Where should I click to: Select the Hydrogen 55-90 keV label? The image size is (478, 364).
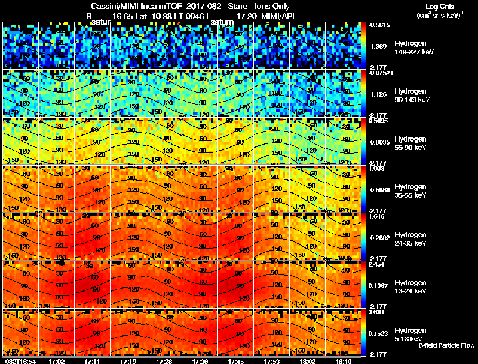coord(410,143)
